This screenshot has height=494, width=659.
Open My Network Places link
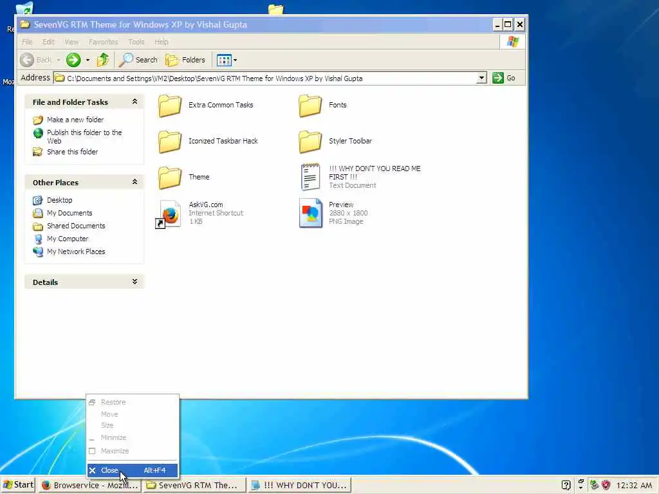[x=76, y=252]
